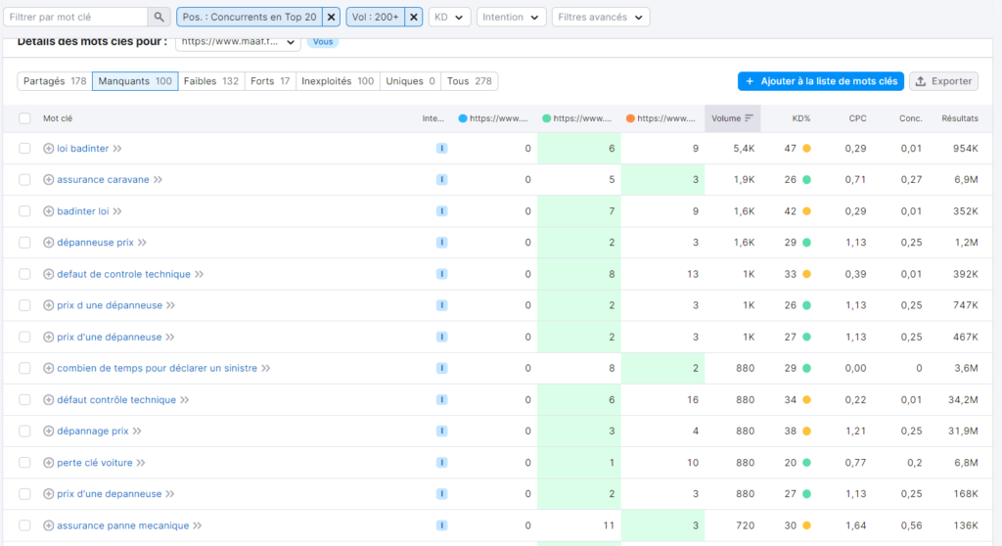The width and height of the screenshot is (1002, 546).
Task: Focus the Filtrer par mot clé field
Action: 76,18
